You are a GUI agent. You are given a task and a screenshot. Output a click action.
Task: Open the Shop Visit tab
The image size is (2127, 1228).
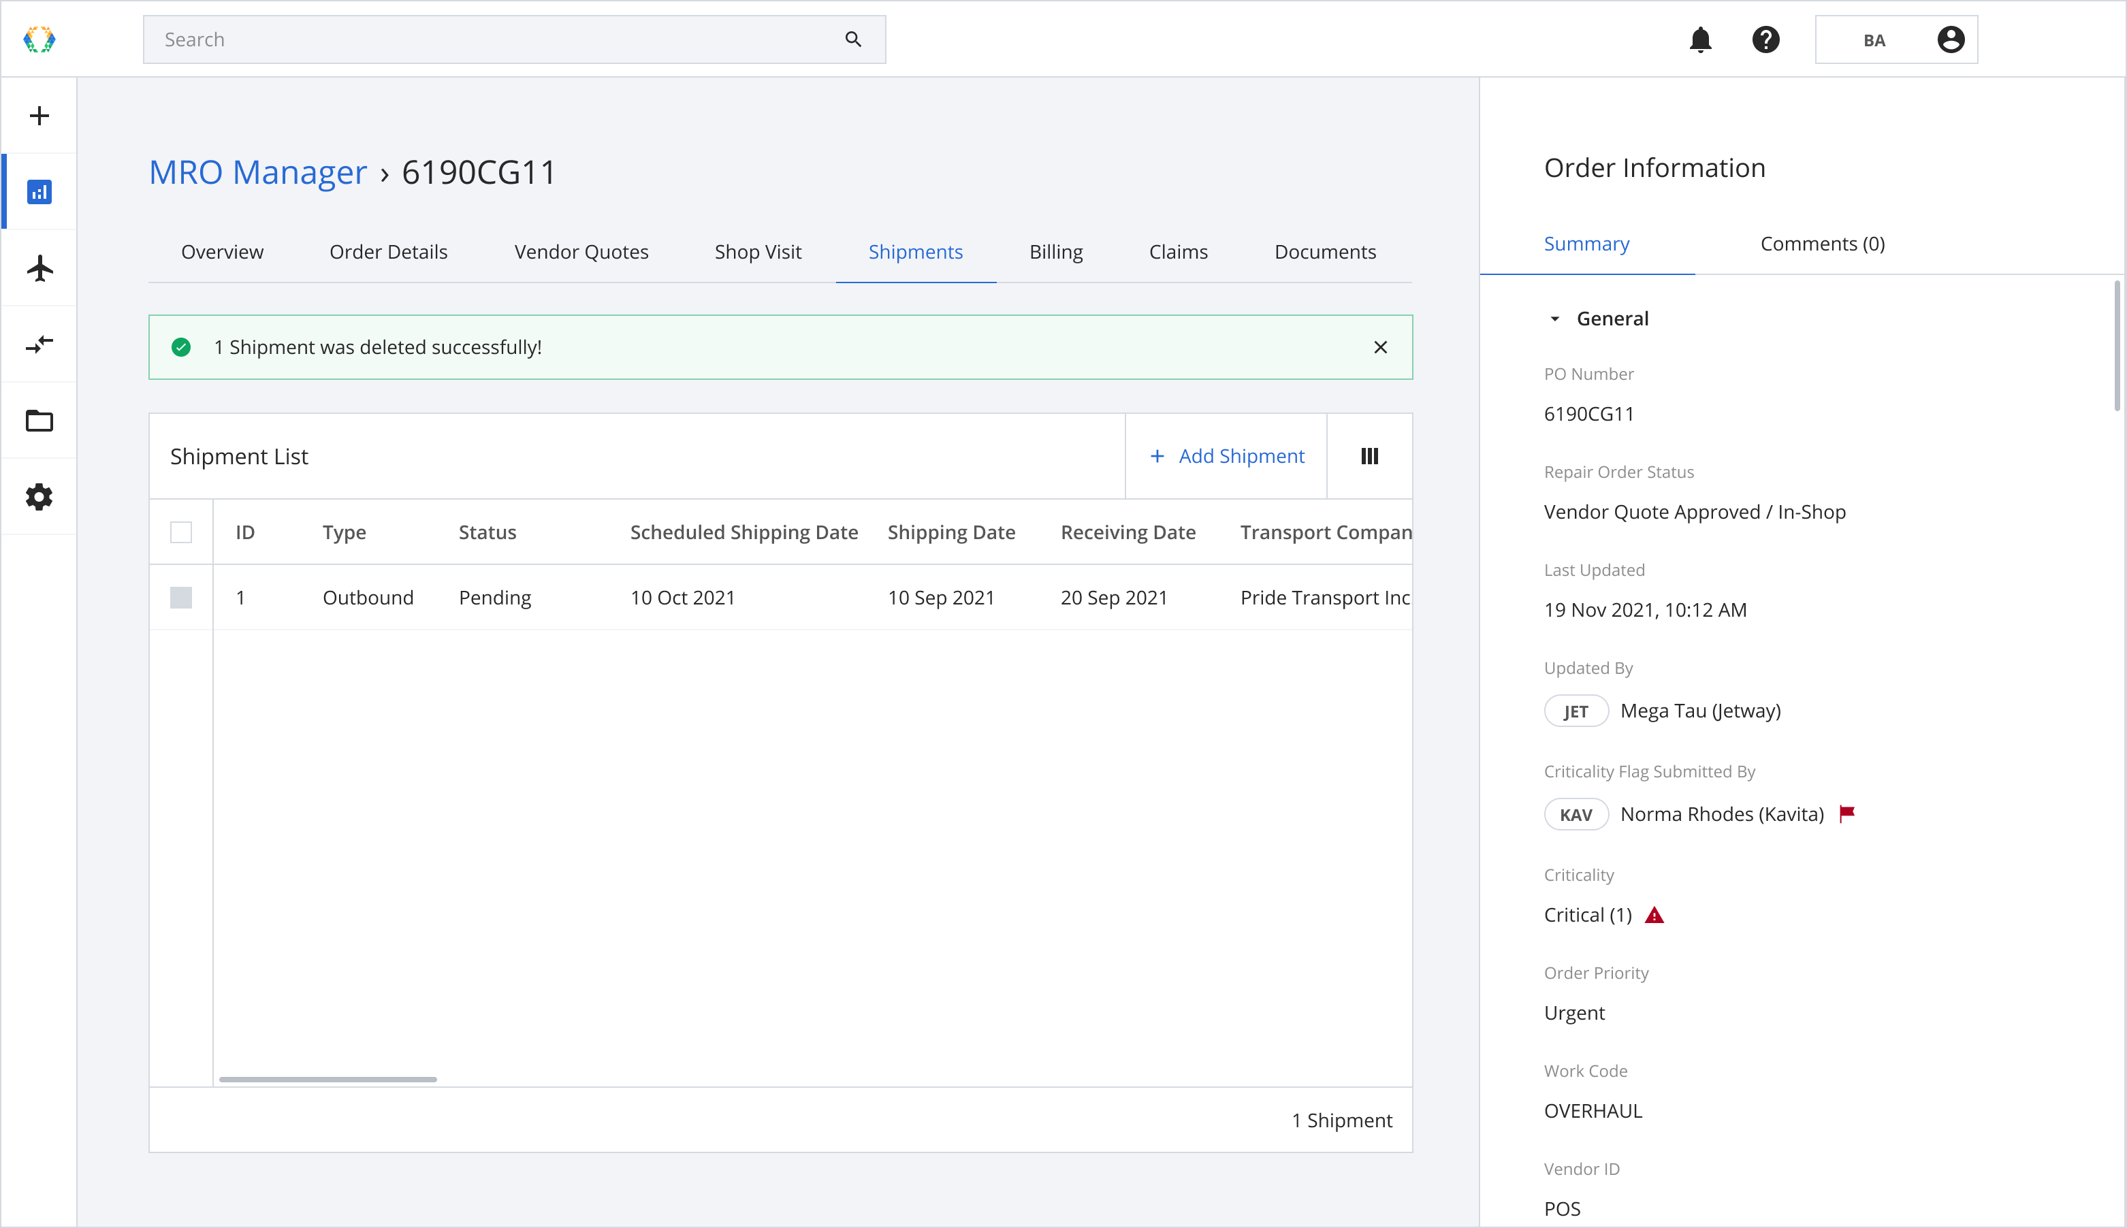[758, 252]
